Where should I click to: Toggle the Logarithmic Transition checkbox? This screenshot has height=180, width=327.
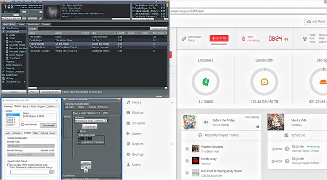click(x=79, y=142)
